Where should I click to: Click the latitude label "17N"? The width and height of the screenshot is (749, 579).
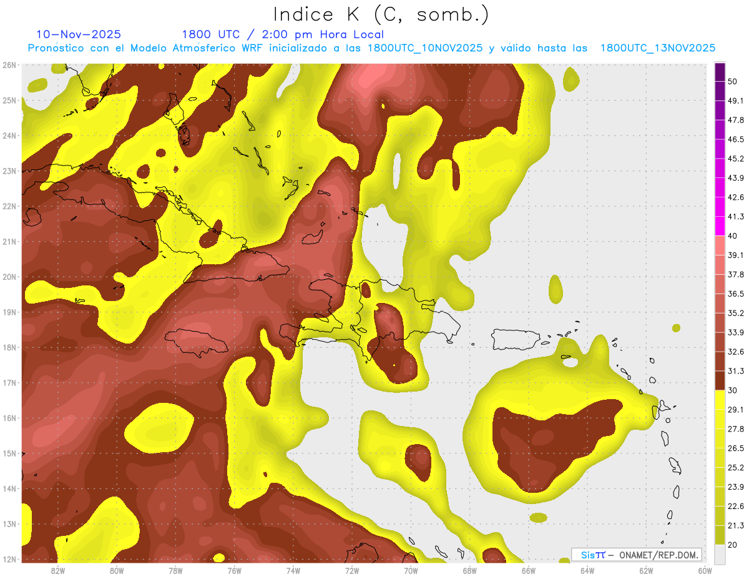9,383
